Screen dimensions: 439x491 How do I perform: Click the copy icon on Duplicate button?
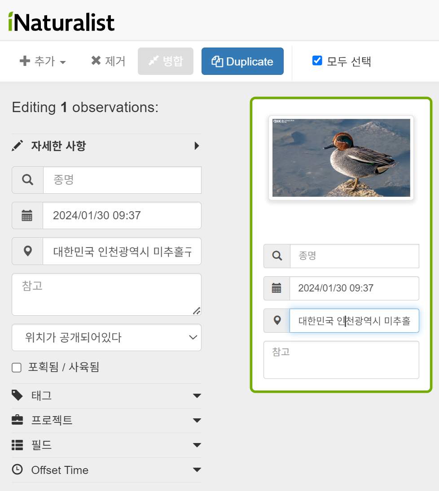click(217, 61)
